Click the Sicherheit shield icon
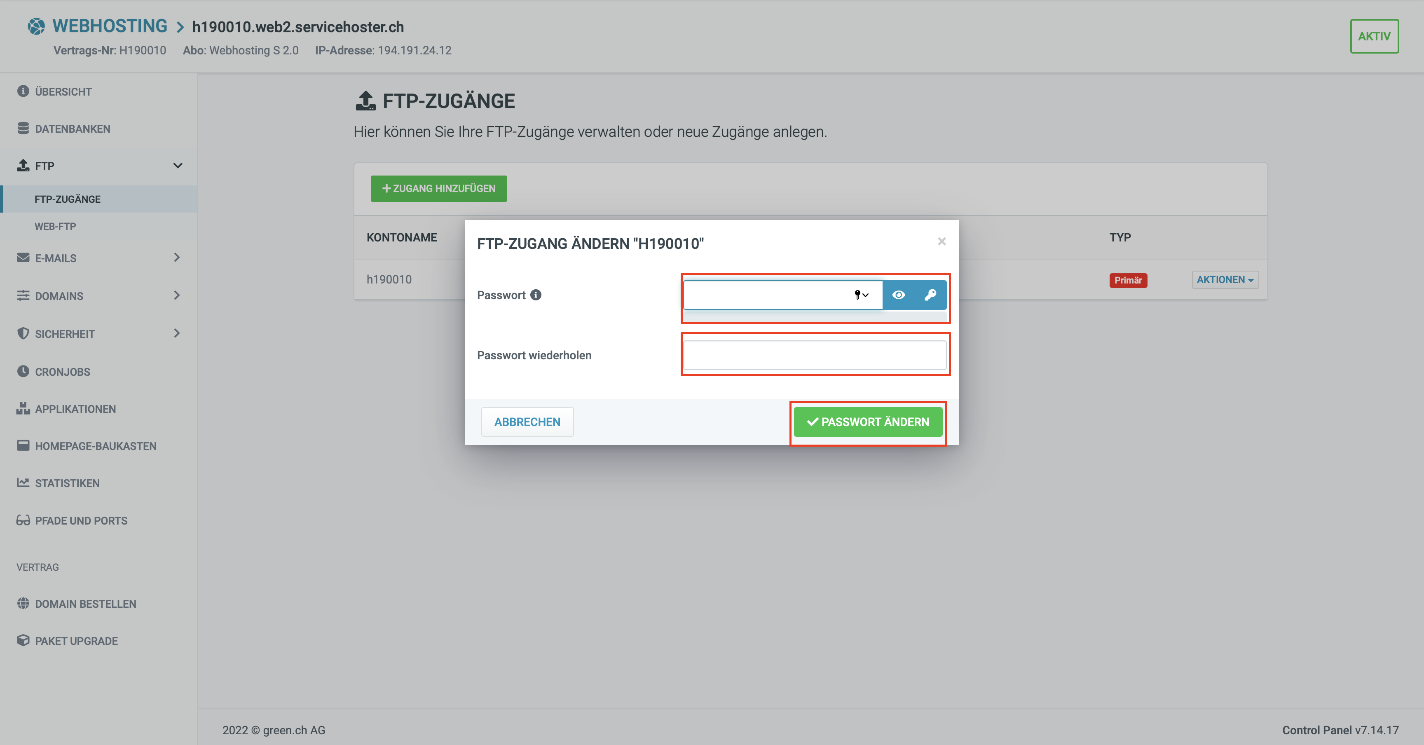This screenshot has width=1424, height=745. (x=23, y=334)
